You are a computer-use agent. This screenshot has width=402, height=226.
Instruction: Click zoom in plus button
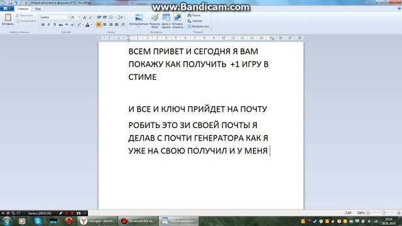click(399, 213)
